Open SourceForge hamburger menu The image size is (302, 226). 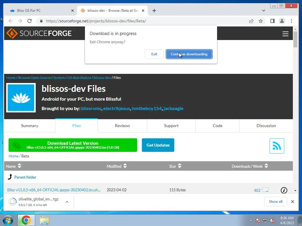(285, 34)
